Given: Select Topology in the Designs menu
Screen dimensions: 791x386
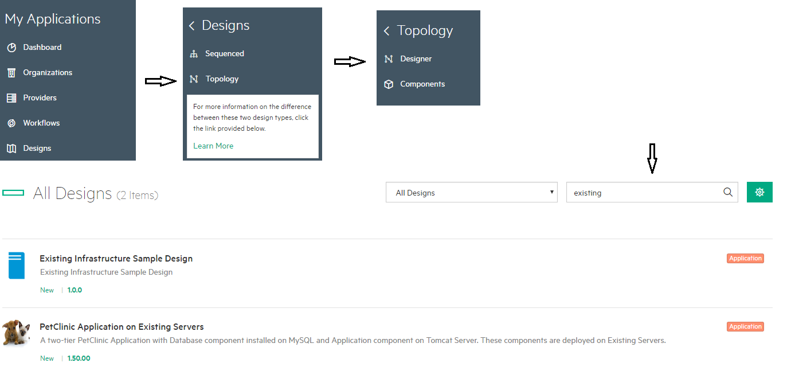Looking at the screenshot, I should click(x=222, y=79).
